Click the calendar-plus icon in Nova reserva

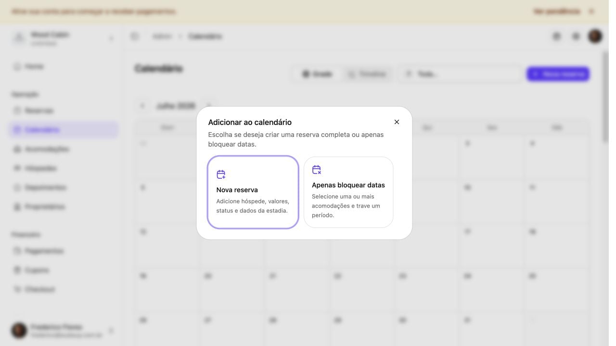(221, 174)
